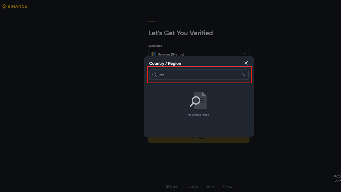Click the magnifier icon in search box

(154, 75)
